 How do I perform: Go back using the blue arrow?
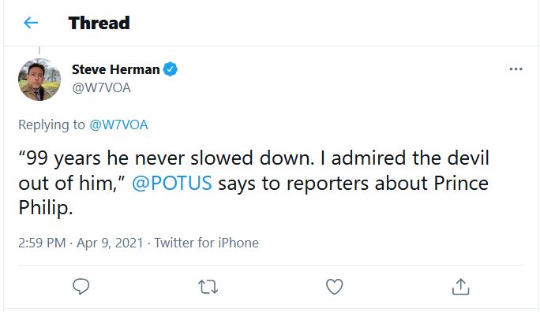[x=31, y=23]
